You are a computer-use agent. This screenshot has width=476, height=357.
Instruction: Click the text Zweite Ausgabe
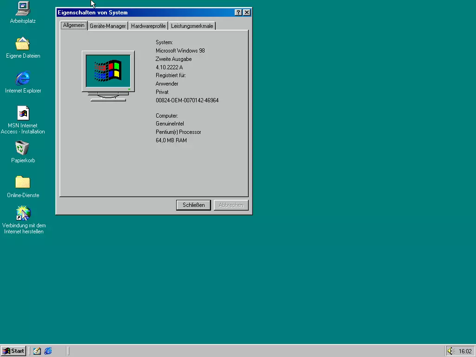[x=174, y=59]
